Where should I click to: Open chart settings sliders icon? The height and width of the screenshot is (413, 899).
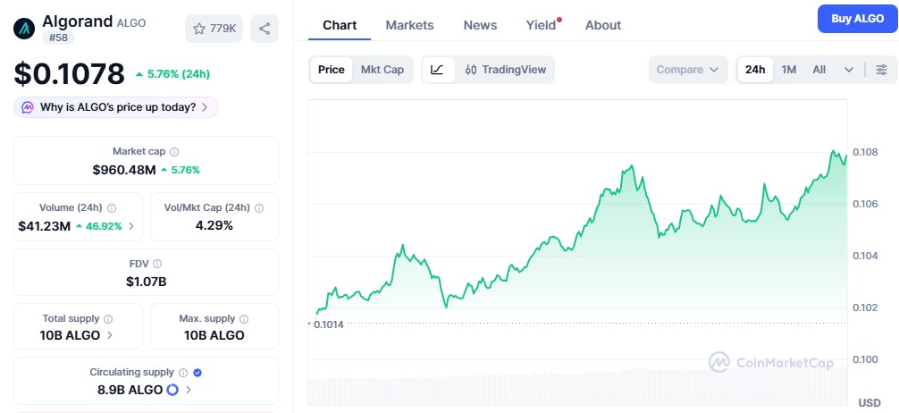pos(881,70)
